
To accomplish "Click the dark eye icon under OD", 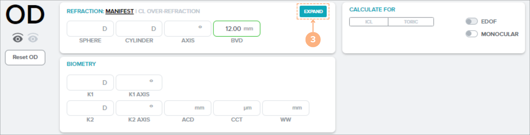I will (18, 39).
